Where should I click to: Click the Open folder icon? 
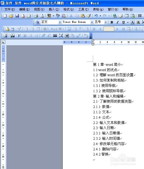click(x=11, y=16)
